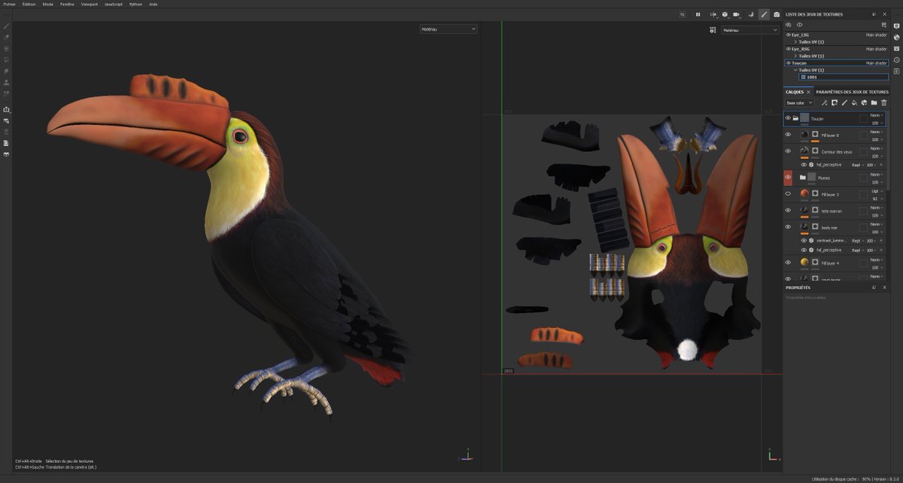Open History clock icon in right dock
This screenshot has height=483, width=903.
pyautogui.click(x=896, y=59)
